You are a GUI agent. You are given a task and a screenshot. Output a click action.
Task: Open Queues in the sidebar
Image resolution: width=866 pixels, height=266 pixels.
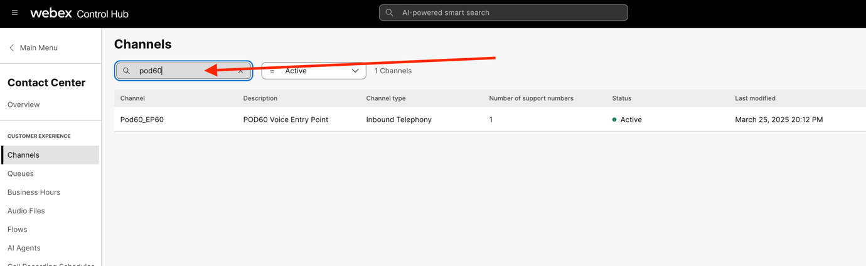21,173
